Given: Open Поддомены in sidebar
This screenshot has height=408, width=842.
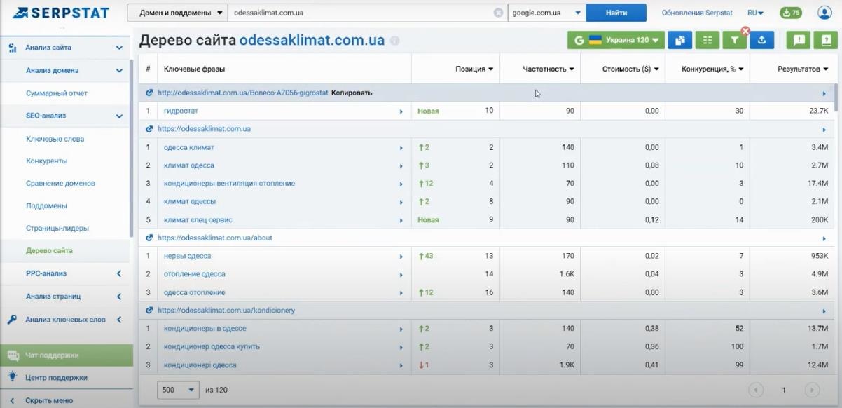Looking at the screenshot, I should pos(46,205).
